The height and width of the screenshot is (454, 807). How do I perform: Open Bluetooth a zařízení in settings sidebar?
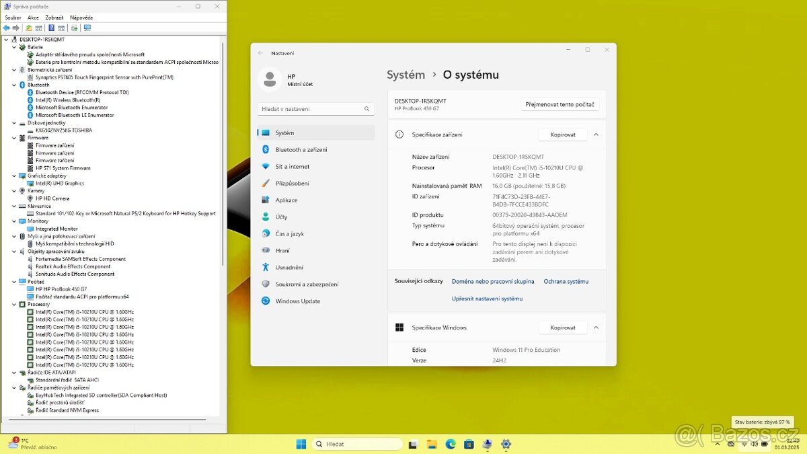[301, 150]
